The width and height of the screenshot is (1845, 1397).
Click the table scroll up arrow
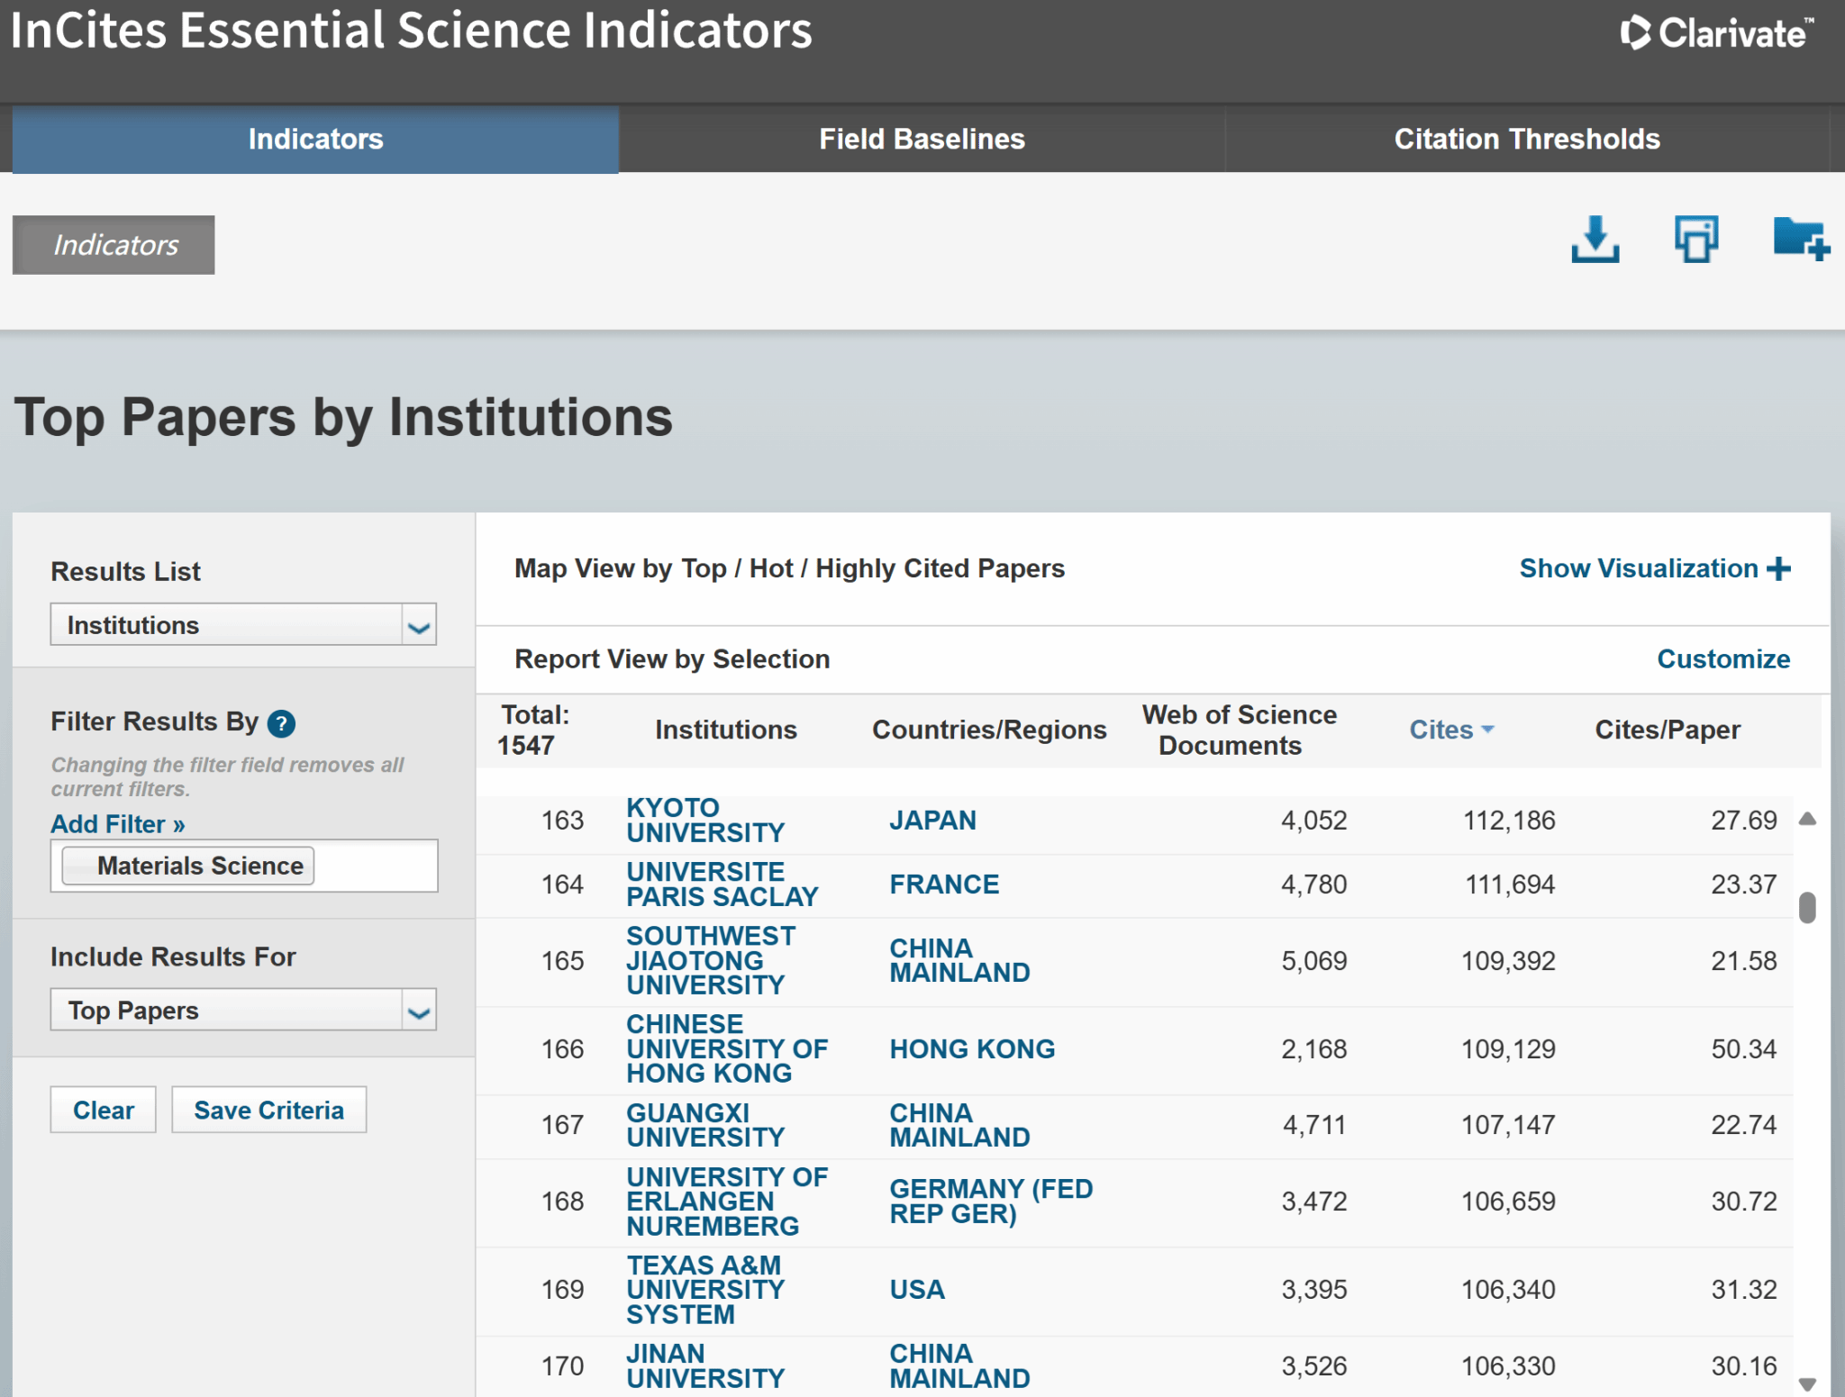1807,819
